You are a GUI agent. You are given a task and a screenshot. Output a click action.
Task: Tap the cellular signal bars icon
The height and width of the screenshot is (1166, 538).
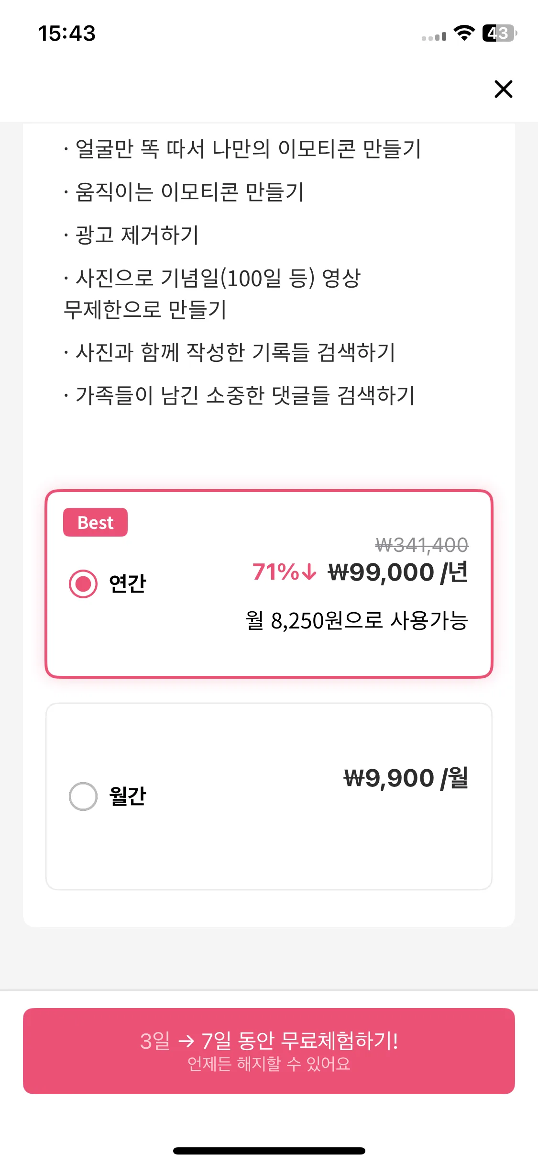click(434, 36)
